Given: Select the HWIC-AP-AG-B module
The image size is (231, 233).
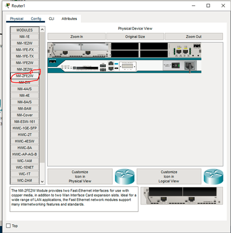Looking at the screenshot, I should 24,154.
